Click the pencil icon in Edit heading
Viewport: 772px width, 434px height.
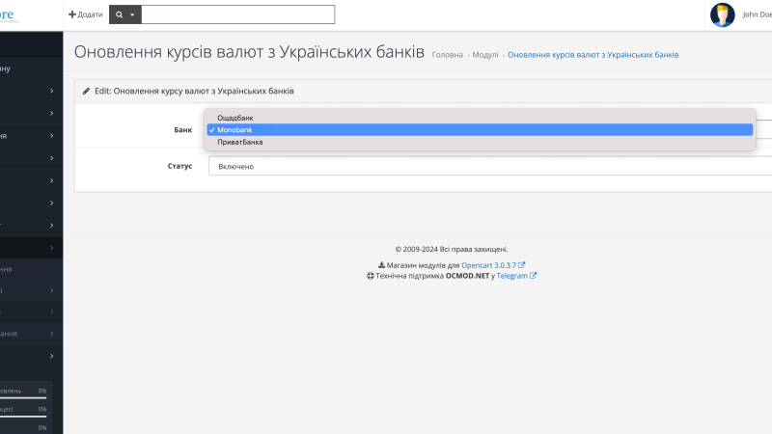86,91
